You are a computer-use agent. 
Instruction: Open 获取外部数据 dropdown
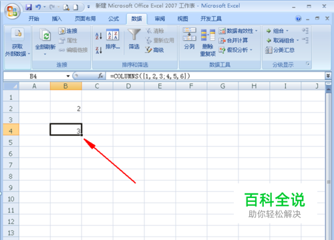17,43
